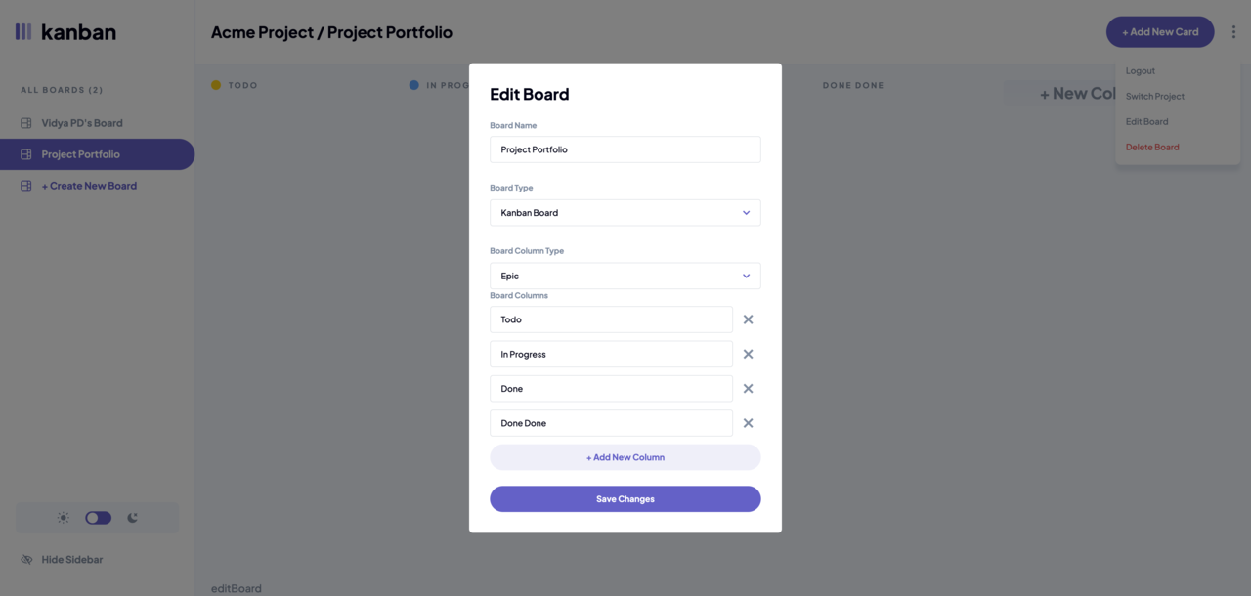The height and width of the screenshot is (596, 1251).
Task: Remove the Done Done column using X icon
Action: [748, 423]
